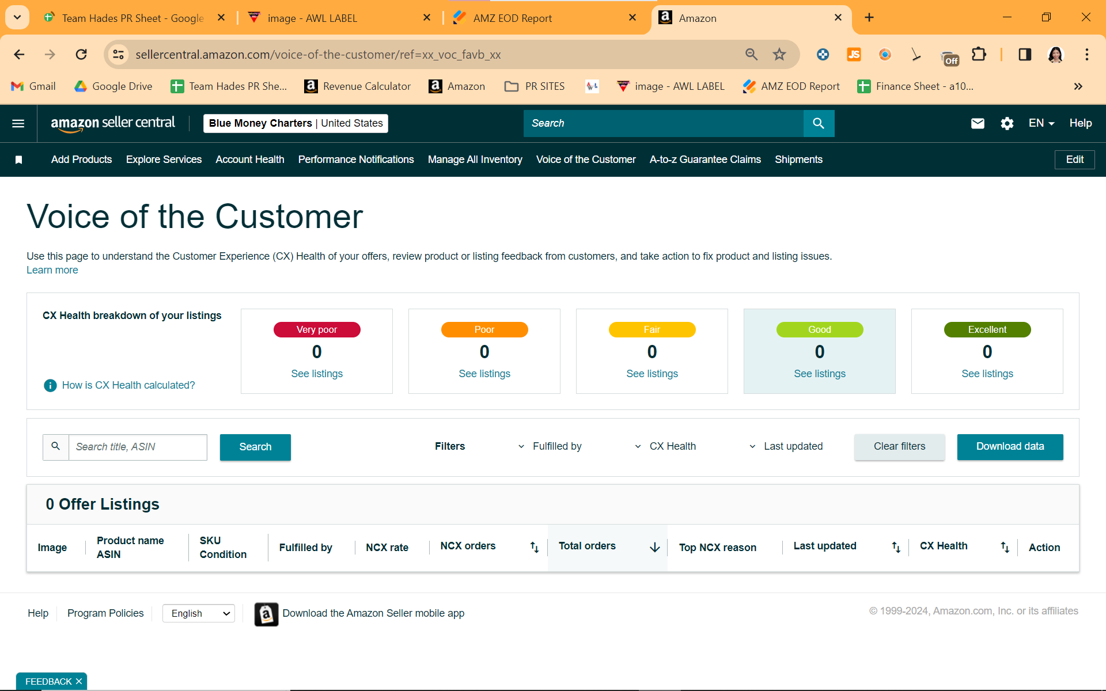Image resolution: width=1106 pixels, height=691 pixels.
Task: Open A-to-z Guarantee Claims menu item
Action: [x=705, y=160]
